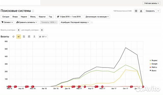The width and height of the screenshot is (163, 95).
Task: Select the Месяц period tab
Action: pos(33,17)
